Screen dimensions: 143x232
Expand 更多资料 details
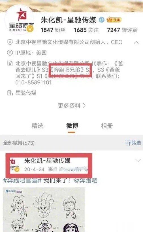pos(72,106)
